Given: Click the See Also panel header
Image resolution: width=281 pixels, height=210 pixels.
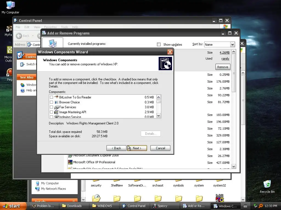Looking at the screenshot, I should [x=27, y=77].
